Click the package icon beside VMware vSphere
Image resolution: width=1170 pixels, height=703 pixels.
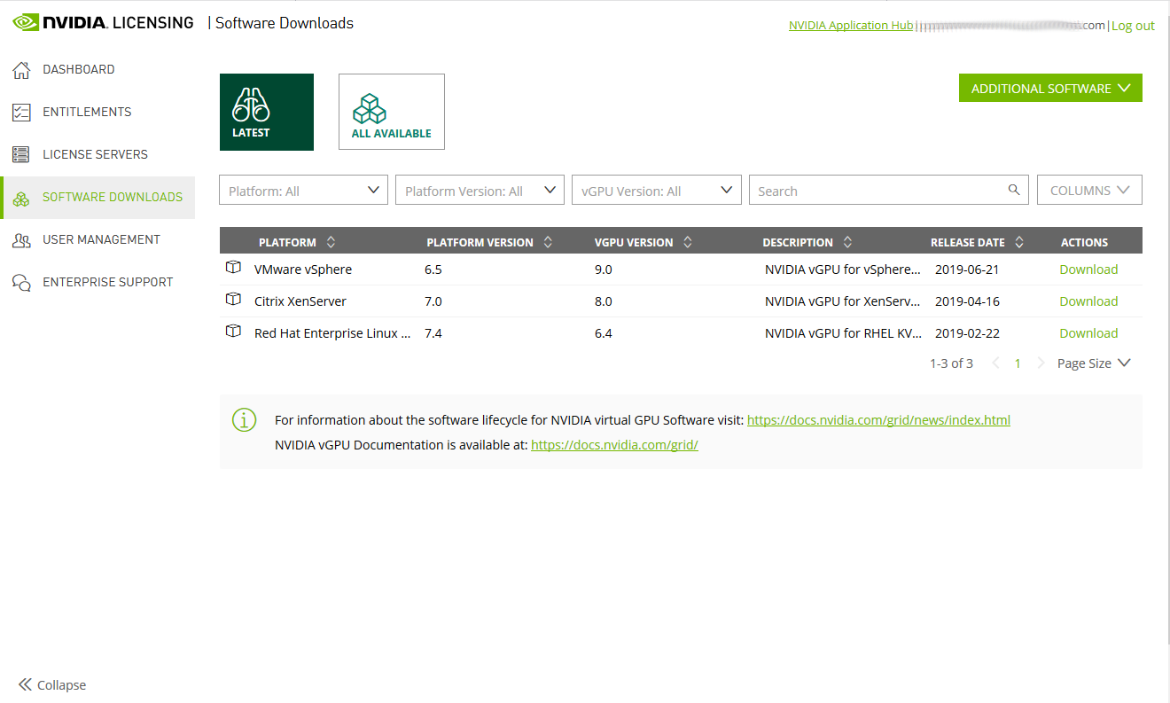[x=233, y=268]
